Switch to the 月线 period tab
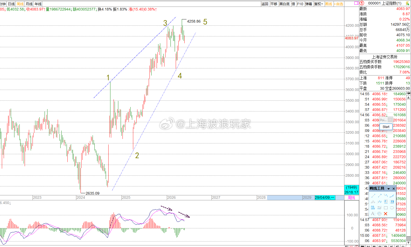411x247 pixels. point(29,4)
